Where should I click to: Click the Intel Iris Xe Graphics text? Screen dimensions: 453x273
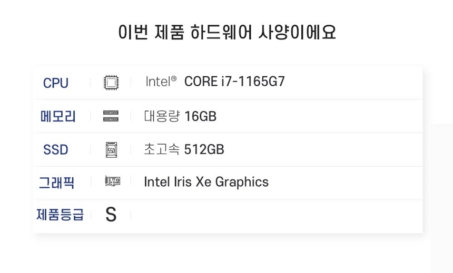click(x=206, y=182)
